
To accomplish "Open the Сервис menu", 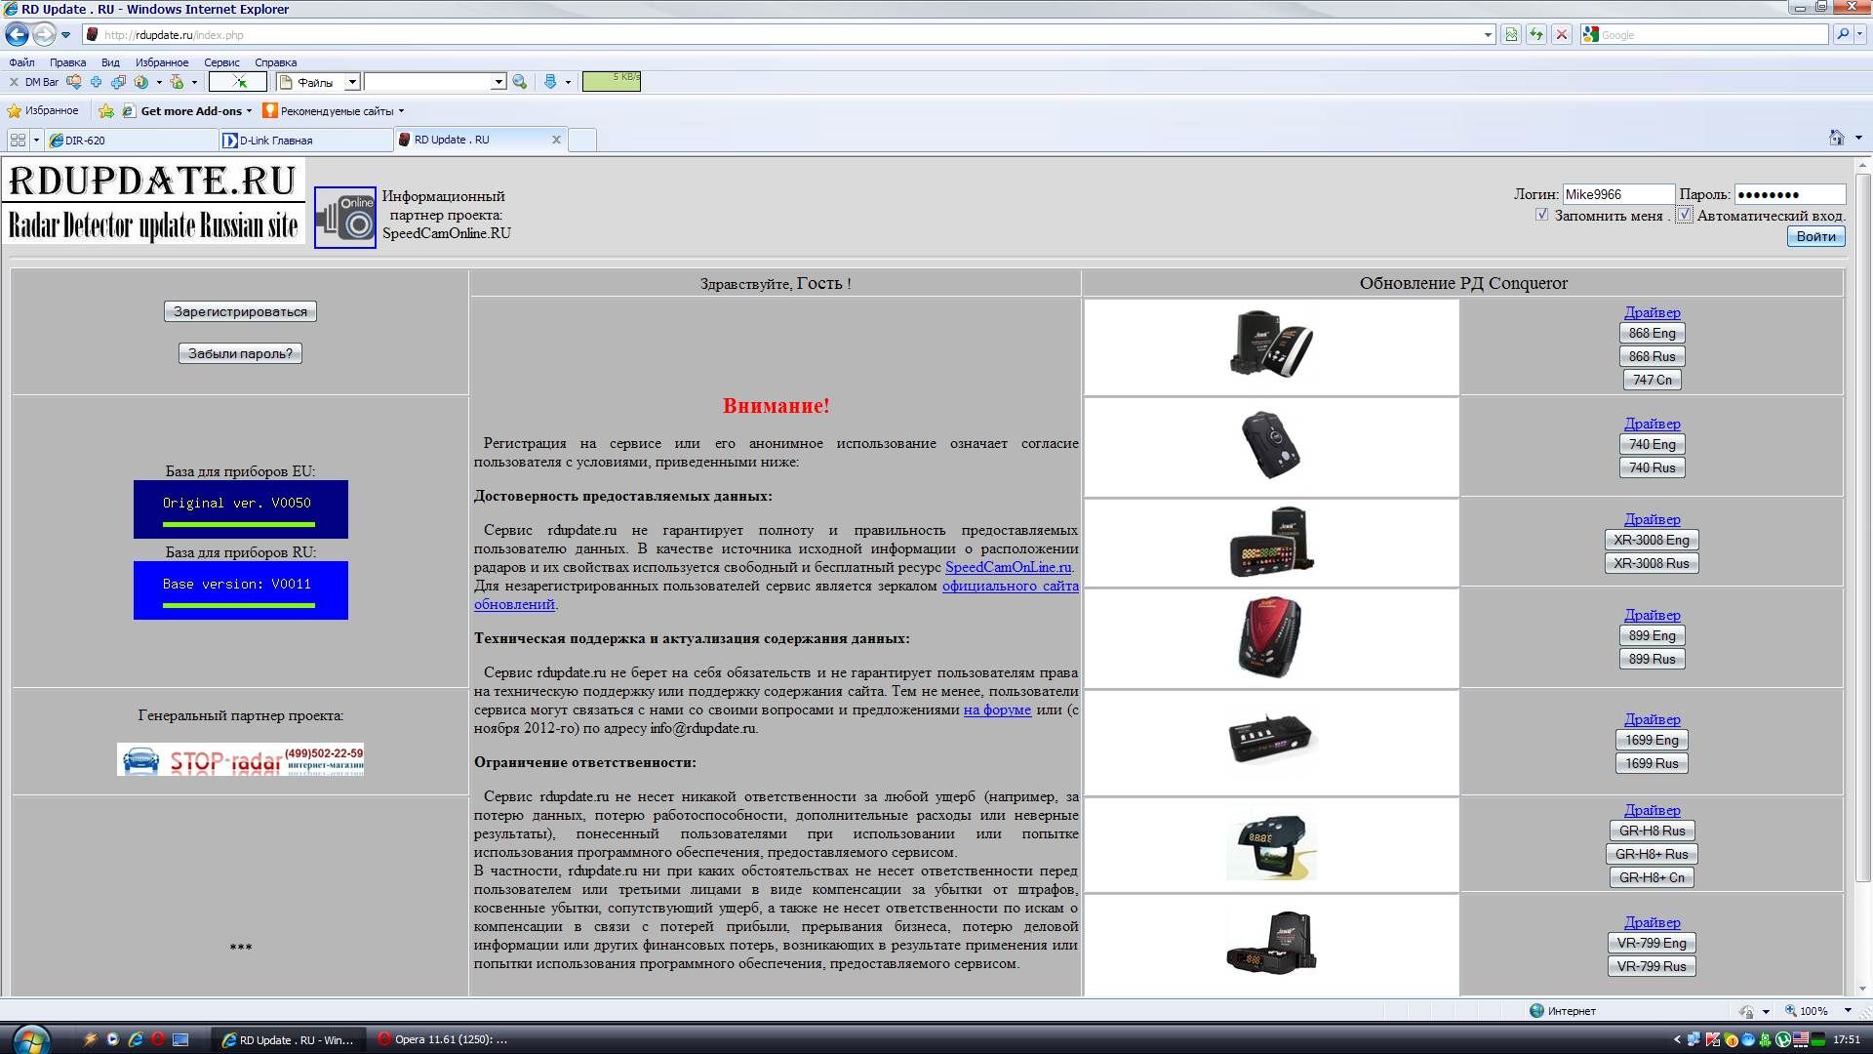I will point(221,62).
